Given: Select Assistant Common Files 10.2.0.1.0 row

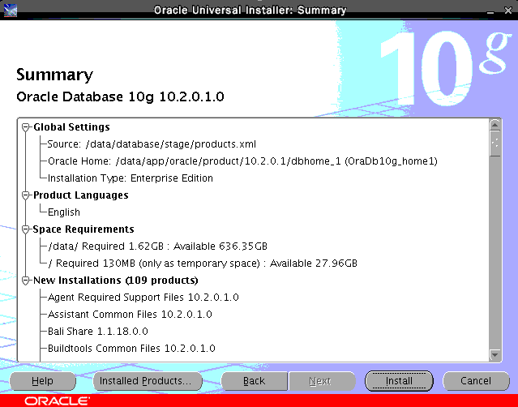Looking at the screenshot, I should (x=130, y=315).
